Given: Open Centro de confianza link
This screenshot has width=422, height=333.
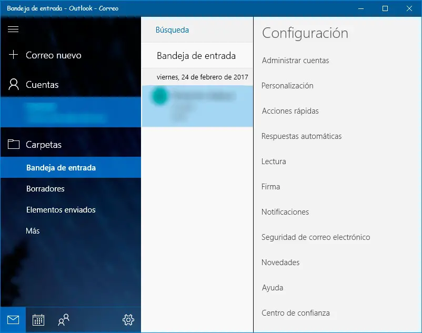Looking at the screenshot, I should [x=296, y=313].
